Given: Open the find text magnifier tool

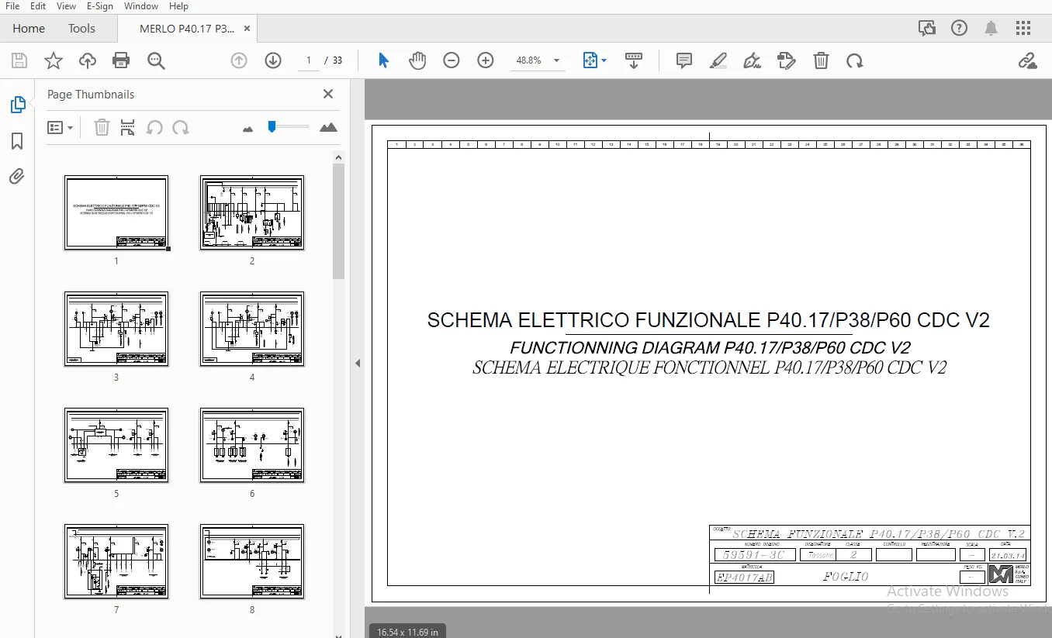Looking at the screenshot, I should [157, 60].
